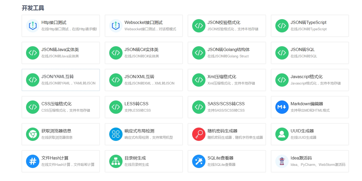Click the JSON转Java实体类 code icon
Viewport: 362px width, 181px height.
33,53
